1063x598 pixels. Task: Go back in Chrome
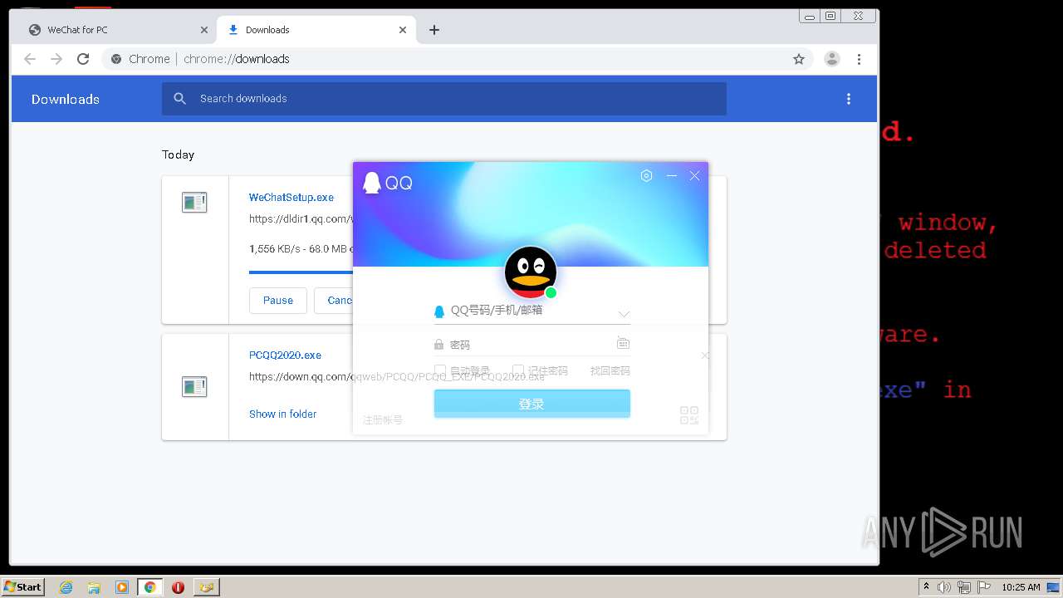pos(30,59)
